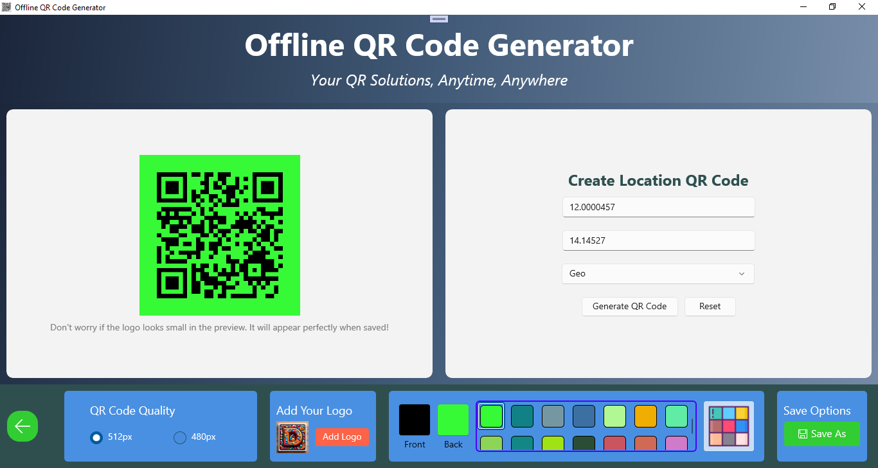Click the "Add Your Logo" label
Viewport: 878px width, 468px height.
coord(314,411)
